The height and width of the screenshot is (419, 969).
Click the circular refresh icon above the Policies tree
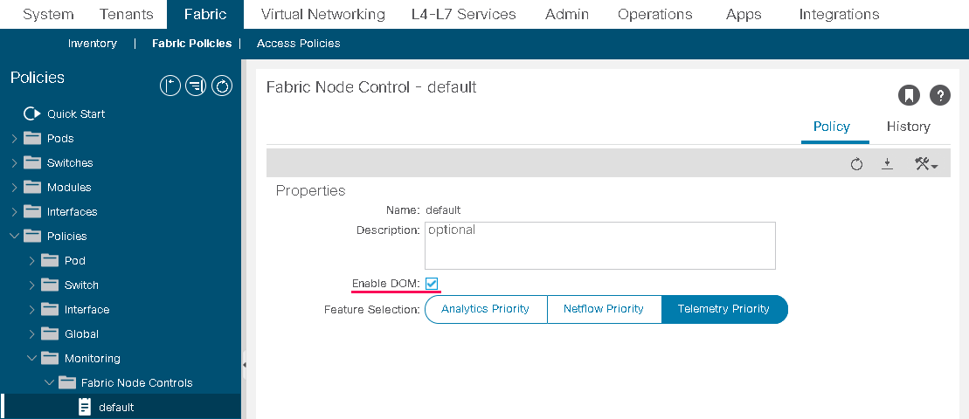point(222,86)
